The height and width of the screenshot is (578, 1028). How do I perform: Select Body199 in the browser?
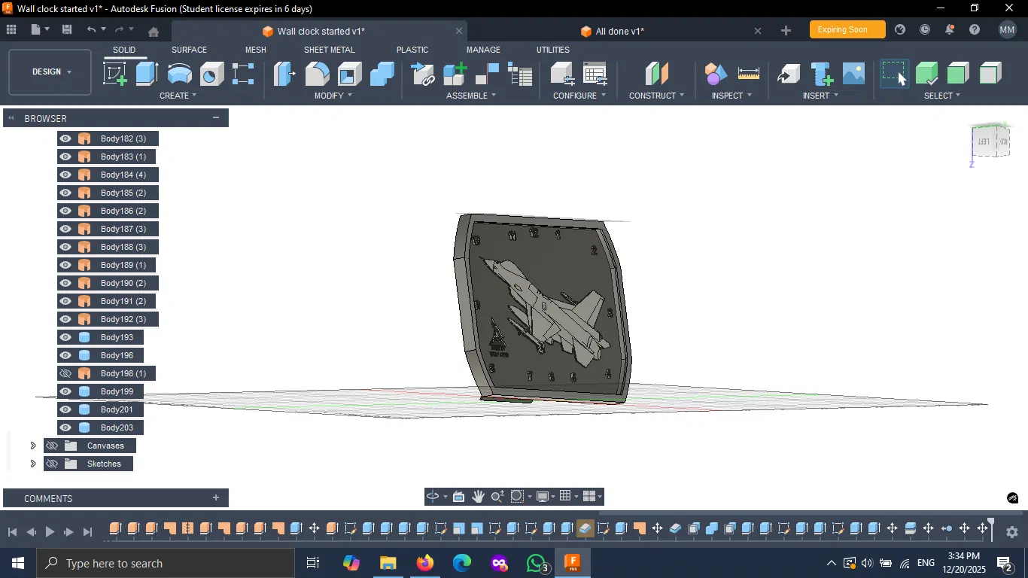pos(117,391)
